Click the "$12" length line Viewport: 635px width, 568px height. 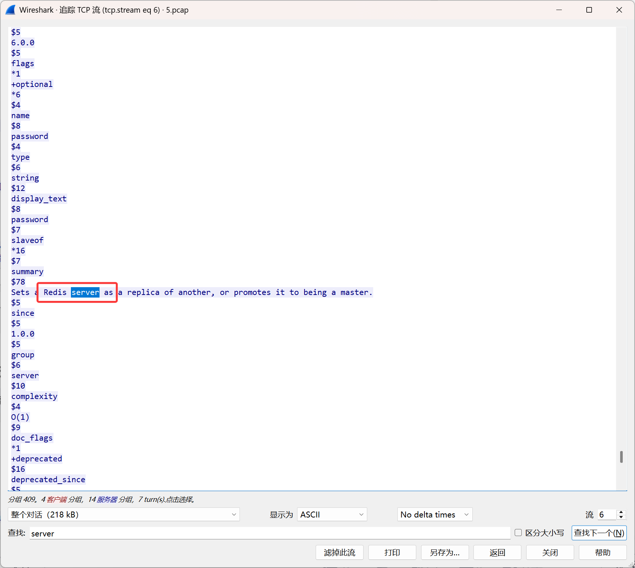pyautogui.click(x=18, y=188)
